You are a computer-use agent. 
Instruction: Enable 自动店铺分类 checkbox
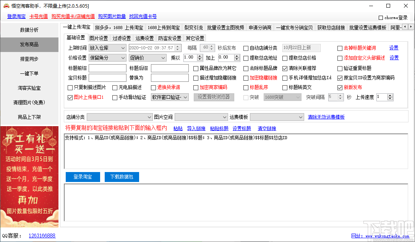tap(246, 48)
